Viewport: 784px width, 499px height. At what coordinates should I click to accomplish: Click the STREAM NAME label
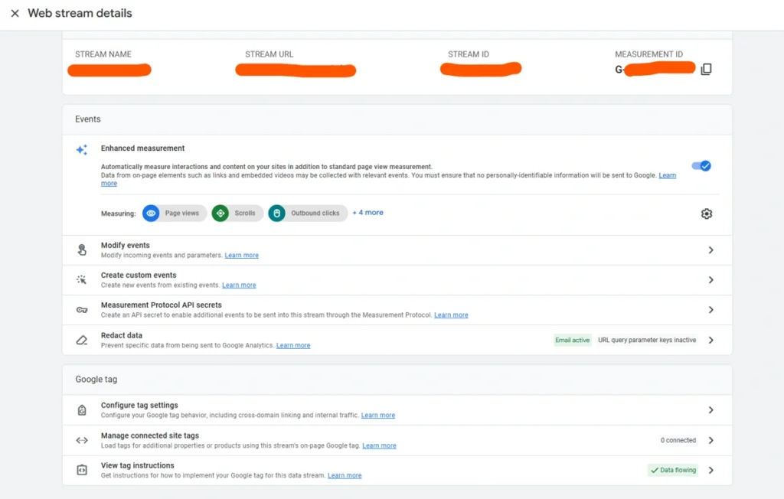[x=103, y=54]
